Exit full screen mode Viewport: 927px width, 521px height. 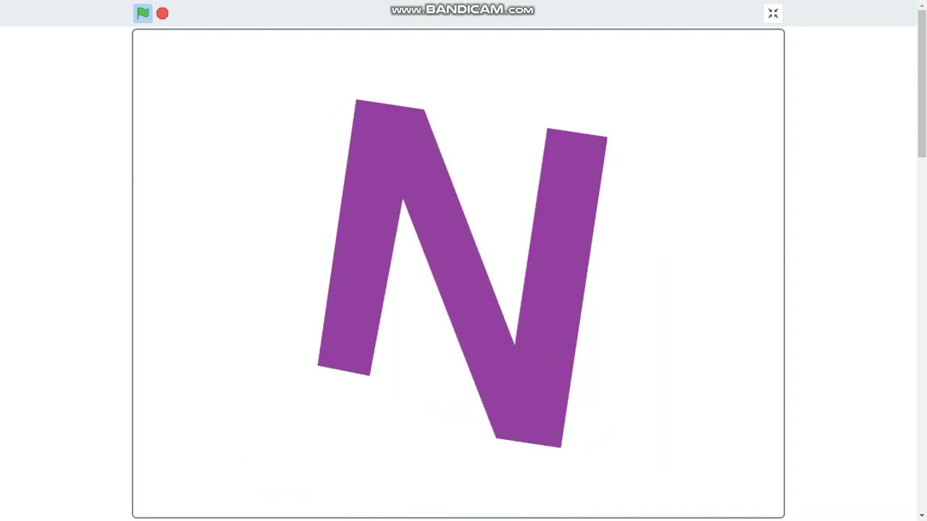(x=773, y=13)
